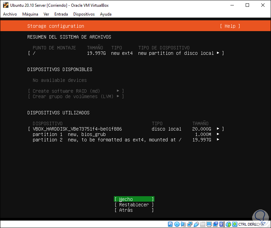The width and height of the screenshot is (271, 228).
Task: Click the display settings status icon
Action: (x=209, y=224)
